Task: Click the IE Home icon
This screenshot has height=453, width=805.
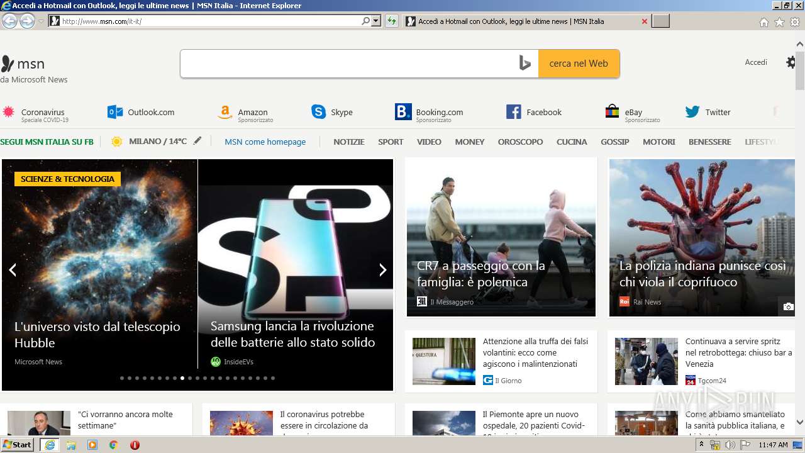Action: [763, 22]
